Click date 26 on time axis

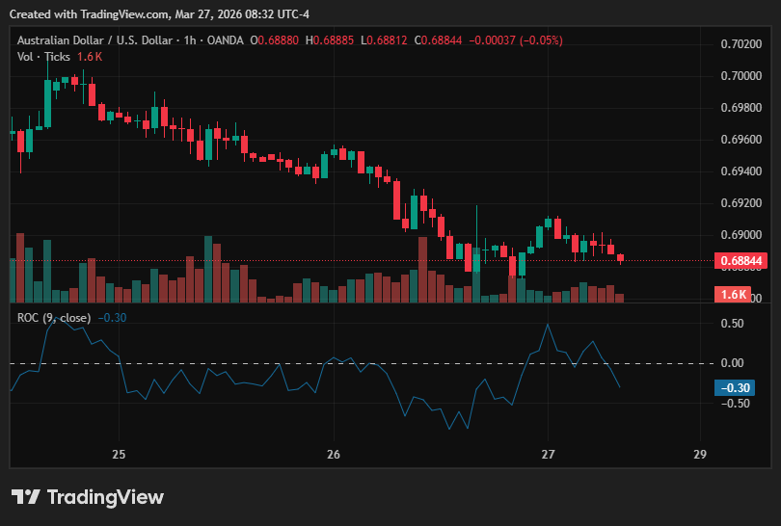334,454
